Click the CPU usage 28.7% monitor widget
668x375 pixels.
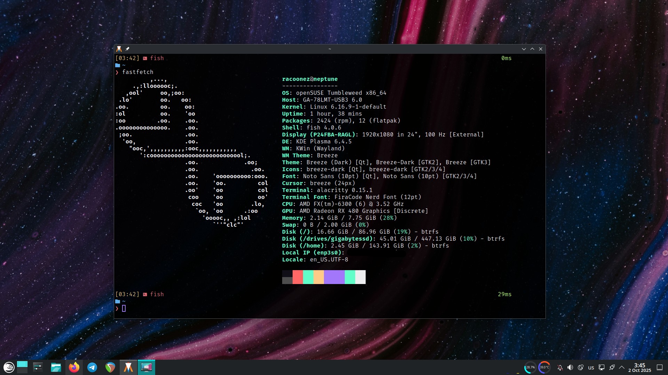(530, 367)
